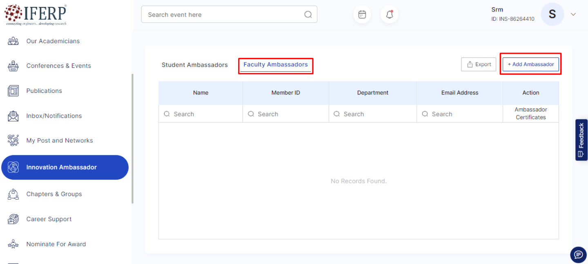Click the IFERP logo
588x264 pixels.
pos(36,15)
